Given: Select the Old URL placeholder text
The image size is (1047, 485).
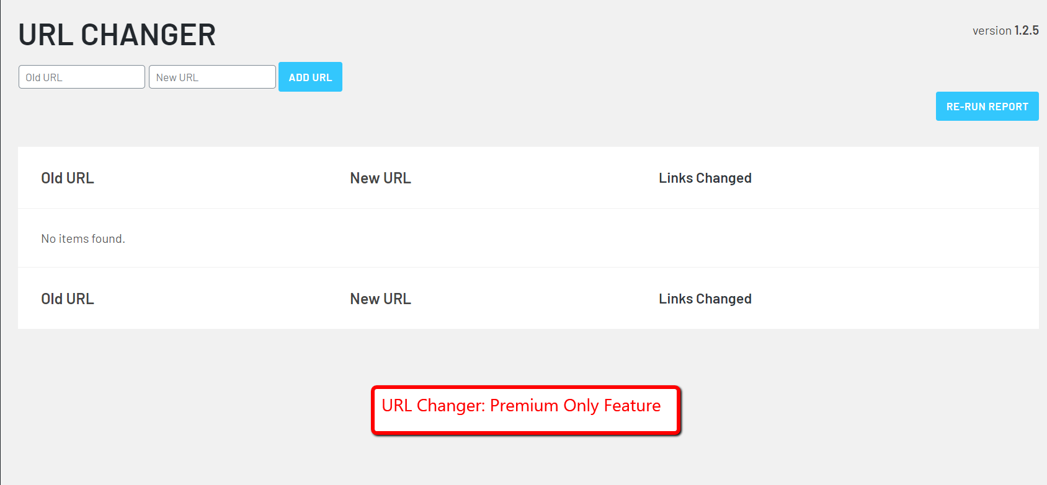Looking at the screenshot, I should point(42,77).
